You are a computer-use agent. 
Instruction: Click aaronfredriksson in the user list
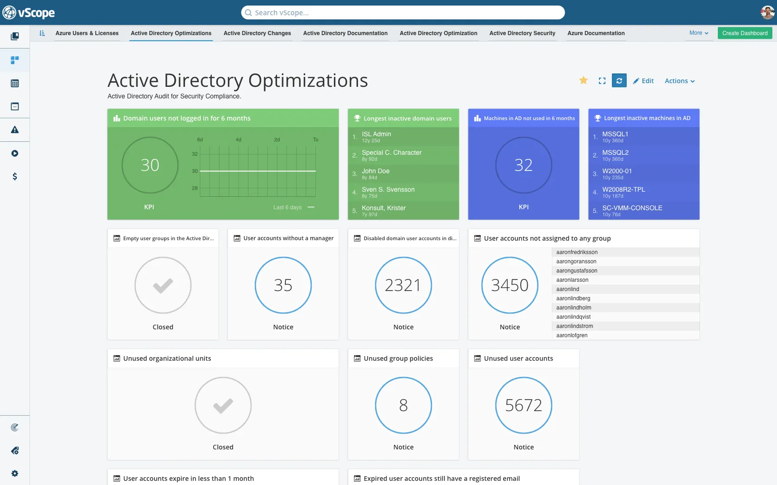click(625, 252)
